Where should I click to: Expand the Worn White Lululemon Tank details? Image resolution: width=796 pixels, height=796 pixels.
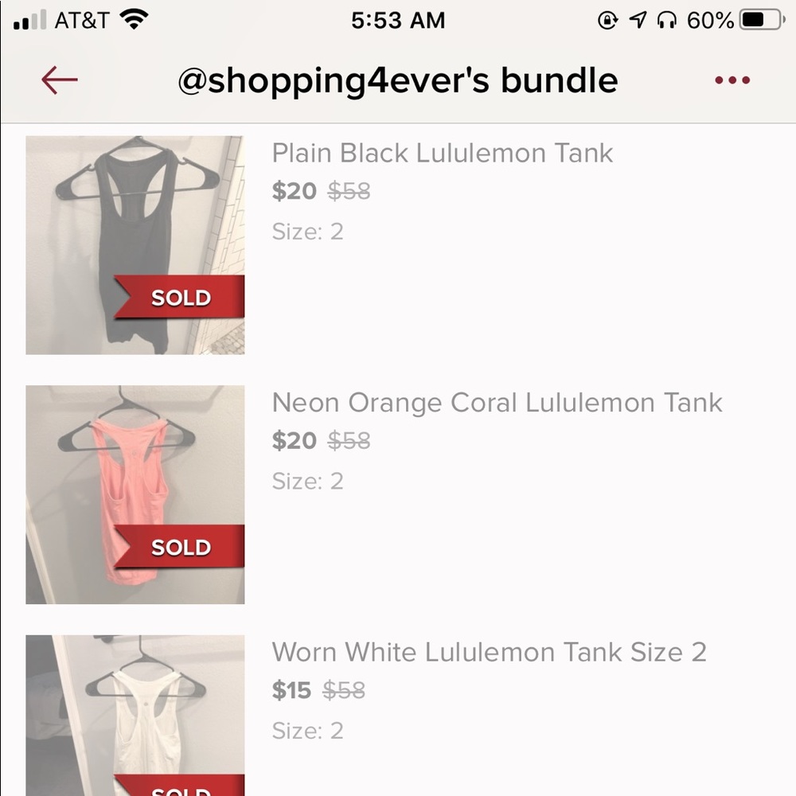tap(490, 652)
